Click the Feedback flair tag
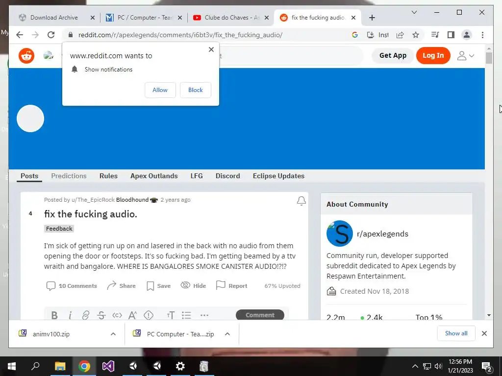Viewport: 502px width, 376px height. 59,229
